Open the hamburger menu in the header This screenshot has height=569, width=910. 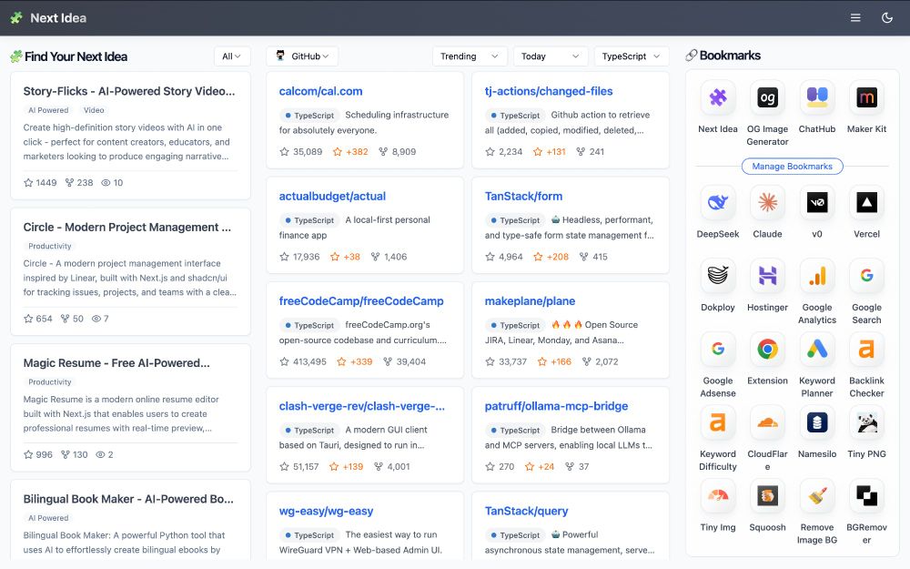pyautogui.click(x=855, y=17)
